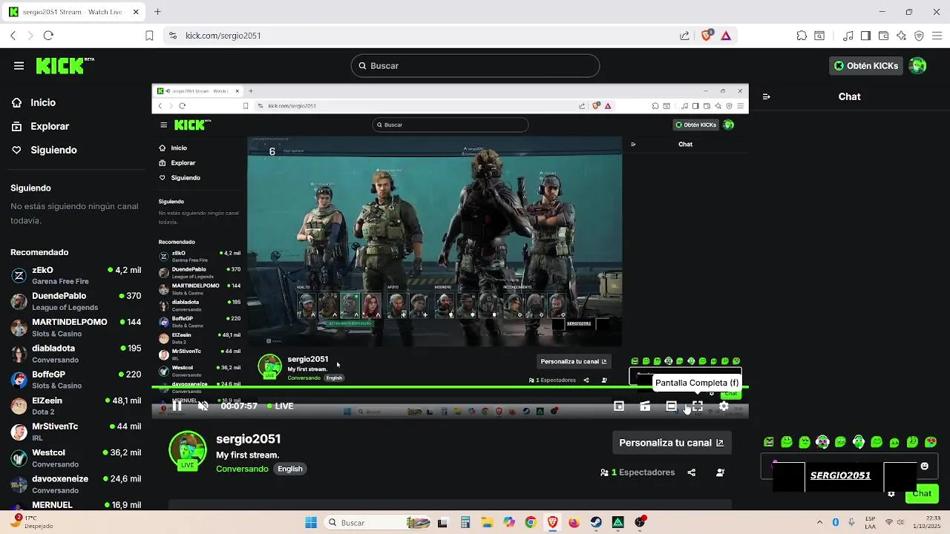Viewport: 950px width, 534px height.
Task: Open Brave Rewards triangle icon
Action: (x=726, y=36)
